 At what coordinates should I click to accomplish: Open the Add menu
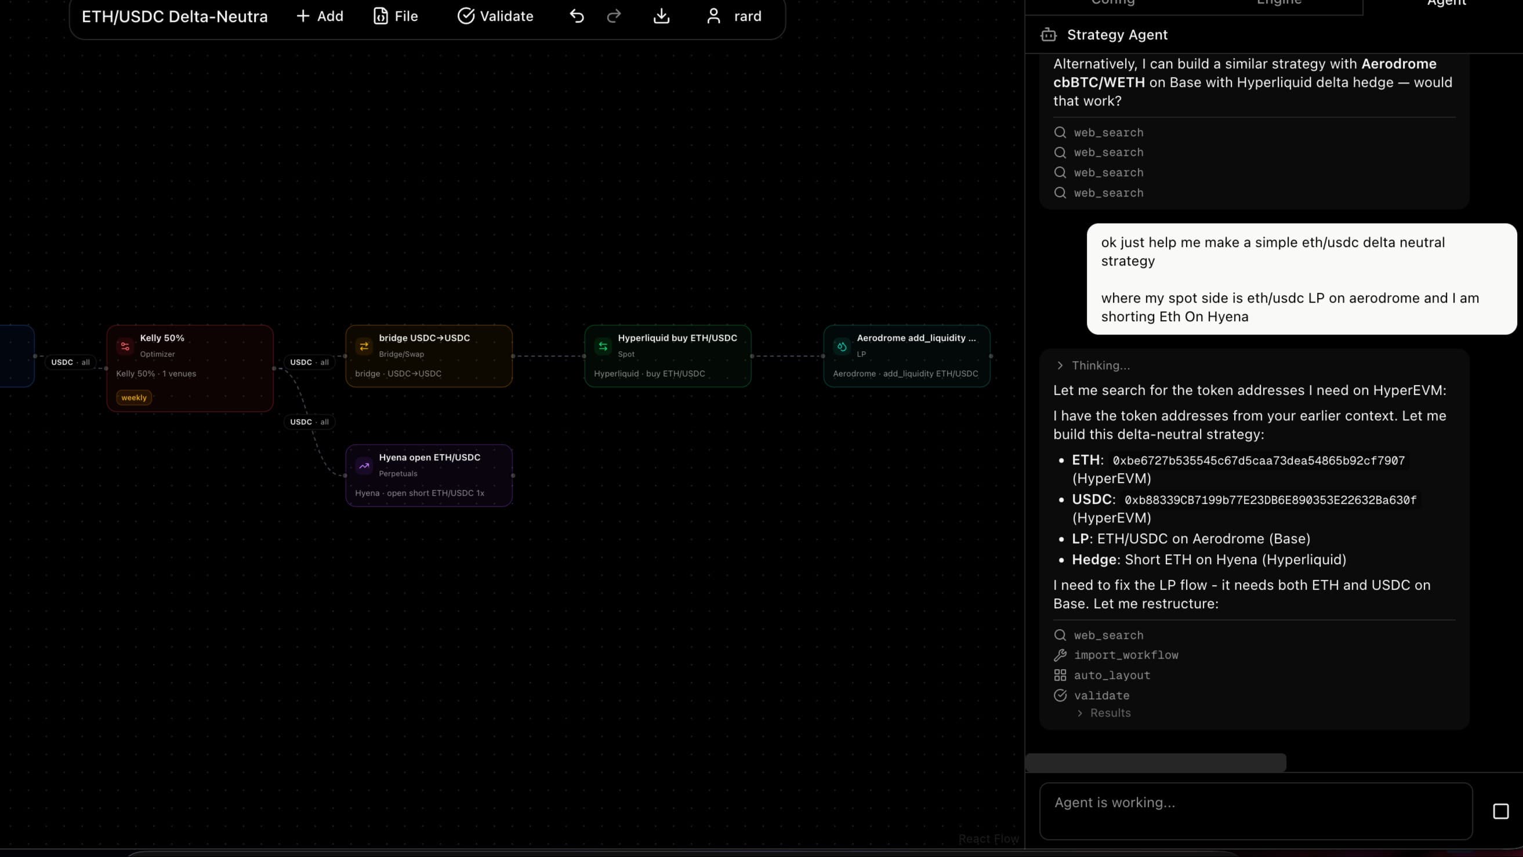319,17
